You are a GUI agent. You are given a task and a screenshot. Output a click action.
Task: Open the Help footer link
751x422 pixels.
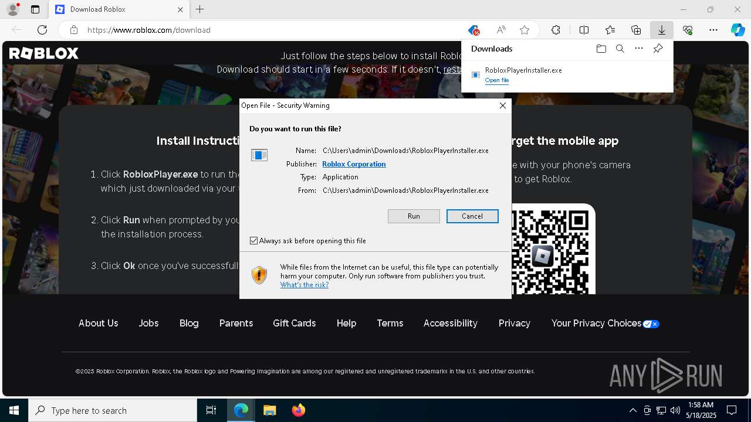pos(346,323)
